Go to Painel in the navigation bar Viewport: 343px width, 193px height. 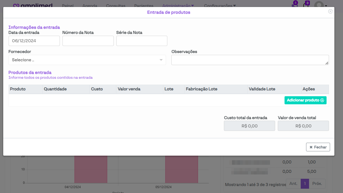(68, 6)
